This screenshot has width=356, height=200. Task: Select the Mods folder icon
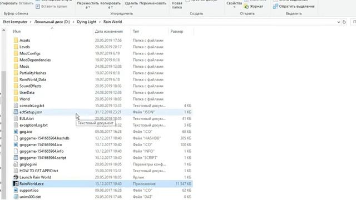16,67
